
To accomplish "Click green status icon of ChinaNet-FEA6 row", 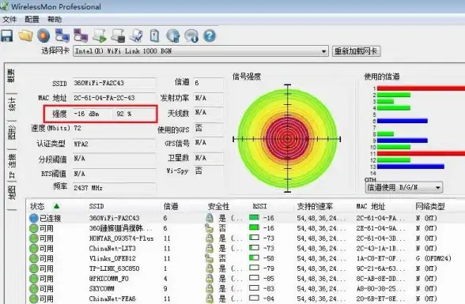I will (x=34, y=298).
